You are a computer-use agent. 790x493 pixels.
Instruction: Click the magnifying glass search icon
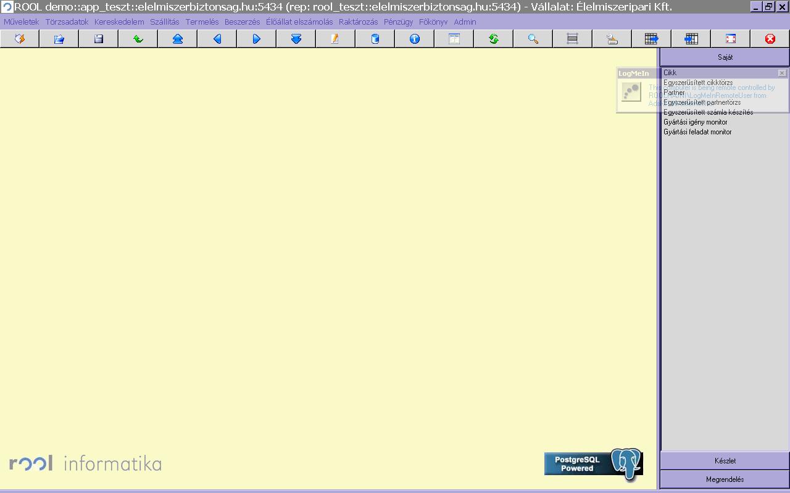533,39
